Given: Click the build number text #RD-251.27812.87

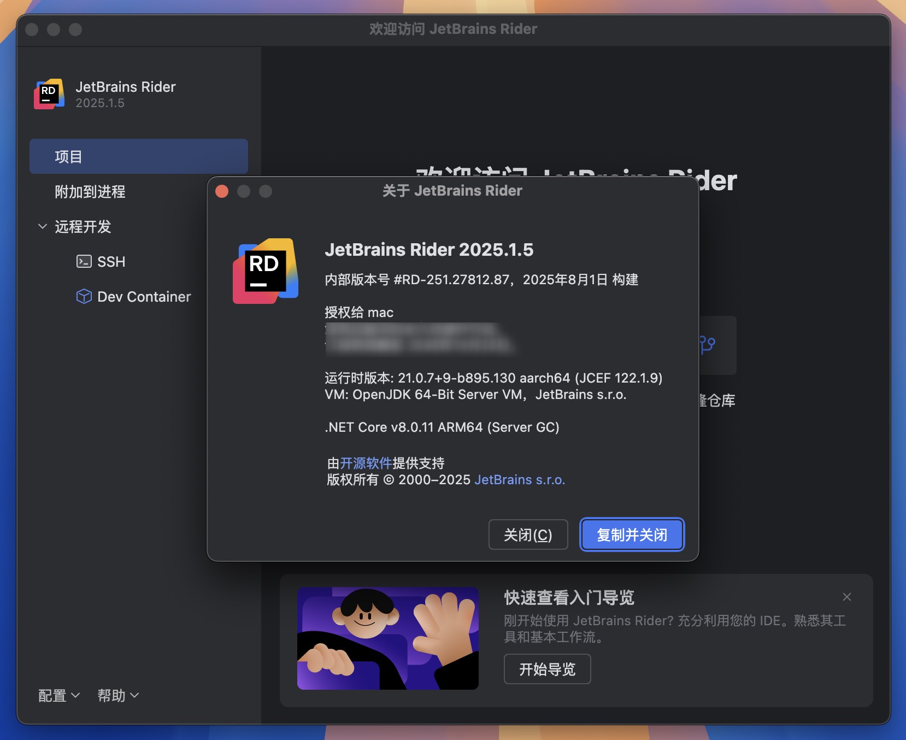Looking at the screenshot, I should click(x=452, y=279).
